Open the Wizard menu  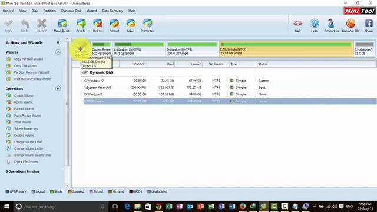pos(92,11)
